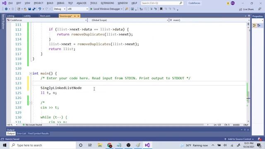Image resolution: width=265 pixels, height=149 pixels.
Task: Click the alphabetical sort icon in the Properties panel
Action: (x=259, y=26)
